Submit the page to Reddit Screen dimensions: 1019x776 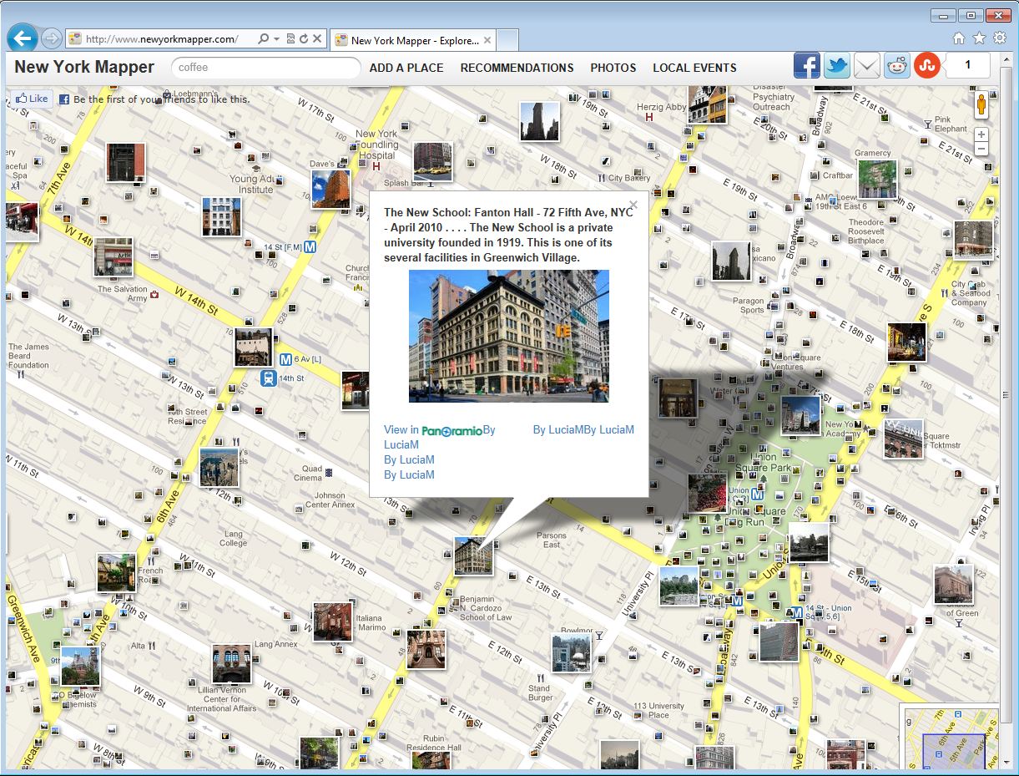click(x=897, y=65)
